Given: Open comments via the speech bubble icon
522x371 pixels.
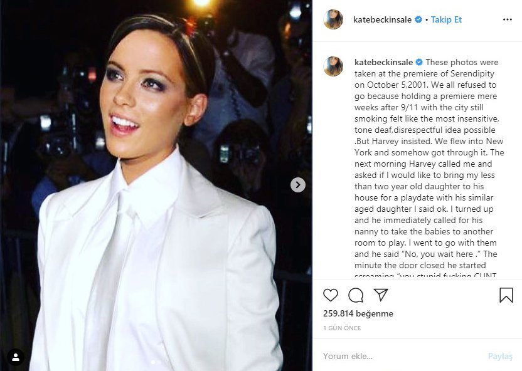Looking at the screenshot, I should coord(356,295).
